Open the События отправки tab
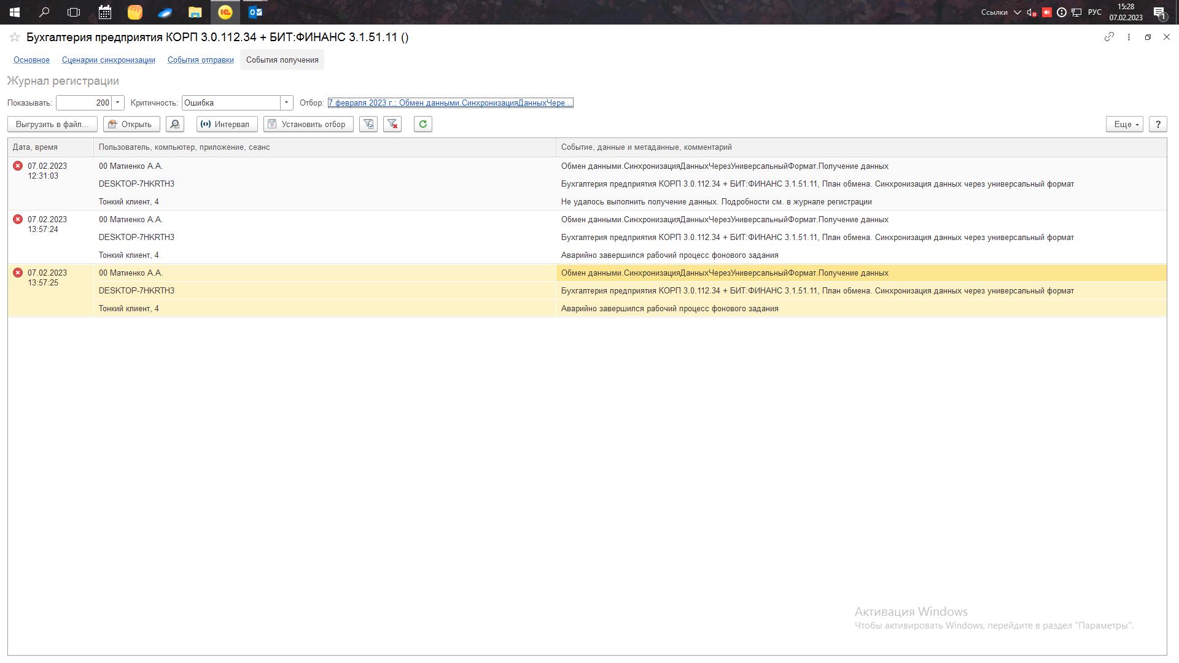 pyautogui.click(x=201, y=60)
